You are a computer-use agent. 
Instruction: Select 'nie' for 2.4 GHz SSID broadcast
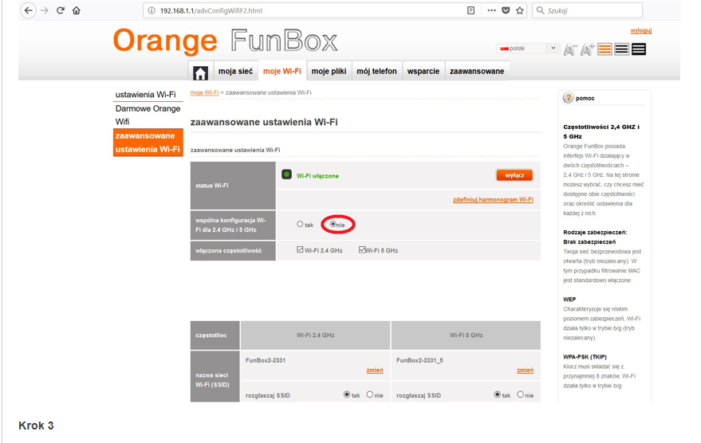coord(370,394)
